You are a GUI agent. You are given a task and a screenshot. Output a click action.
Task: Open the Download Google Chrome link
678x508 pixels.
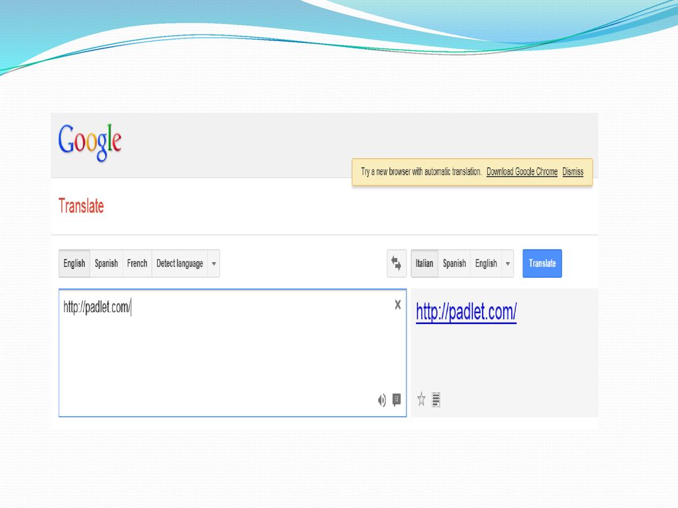pos(522,171)
